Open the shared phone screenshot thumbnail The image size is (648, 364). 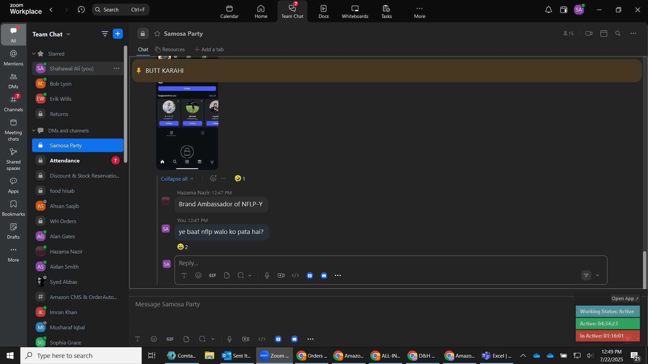coord(187,125)
